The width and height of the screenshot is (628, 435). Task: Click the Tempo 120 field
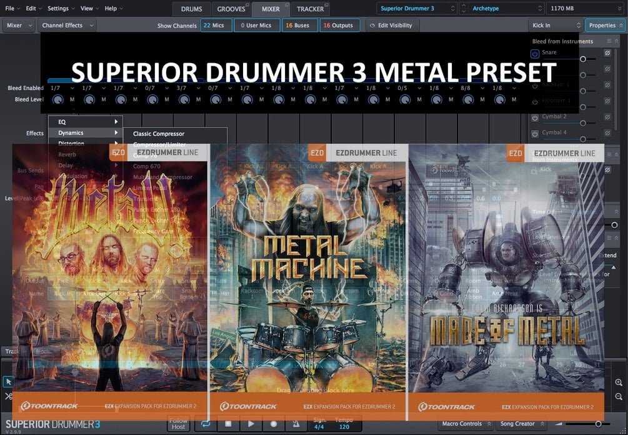tap(344, 427)
